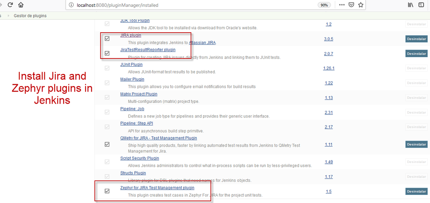Toggle disabled checkbox for Matrix Project Plugin
The image size is (430, 203).
[x=107, y=98]
